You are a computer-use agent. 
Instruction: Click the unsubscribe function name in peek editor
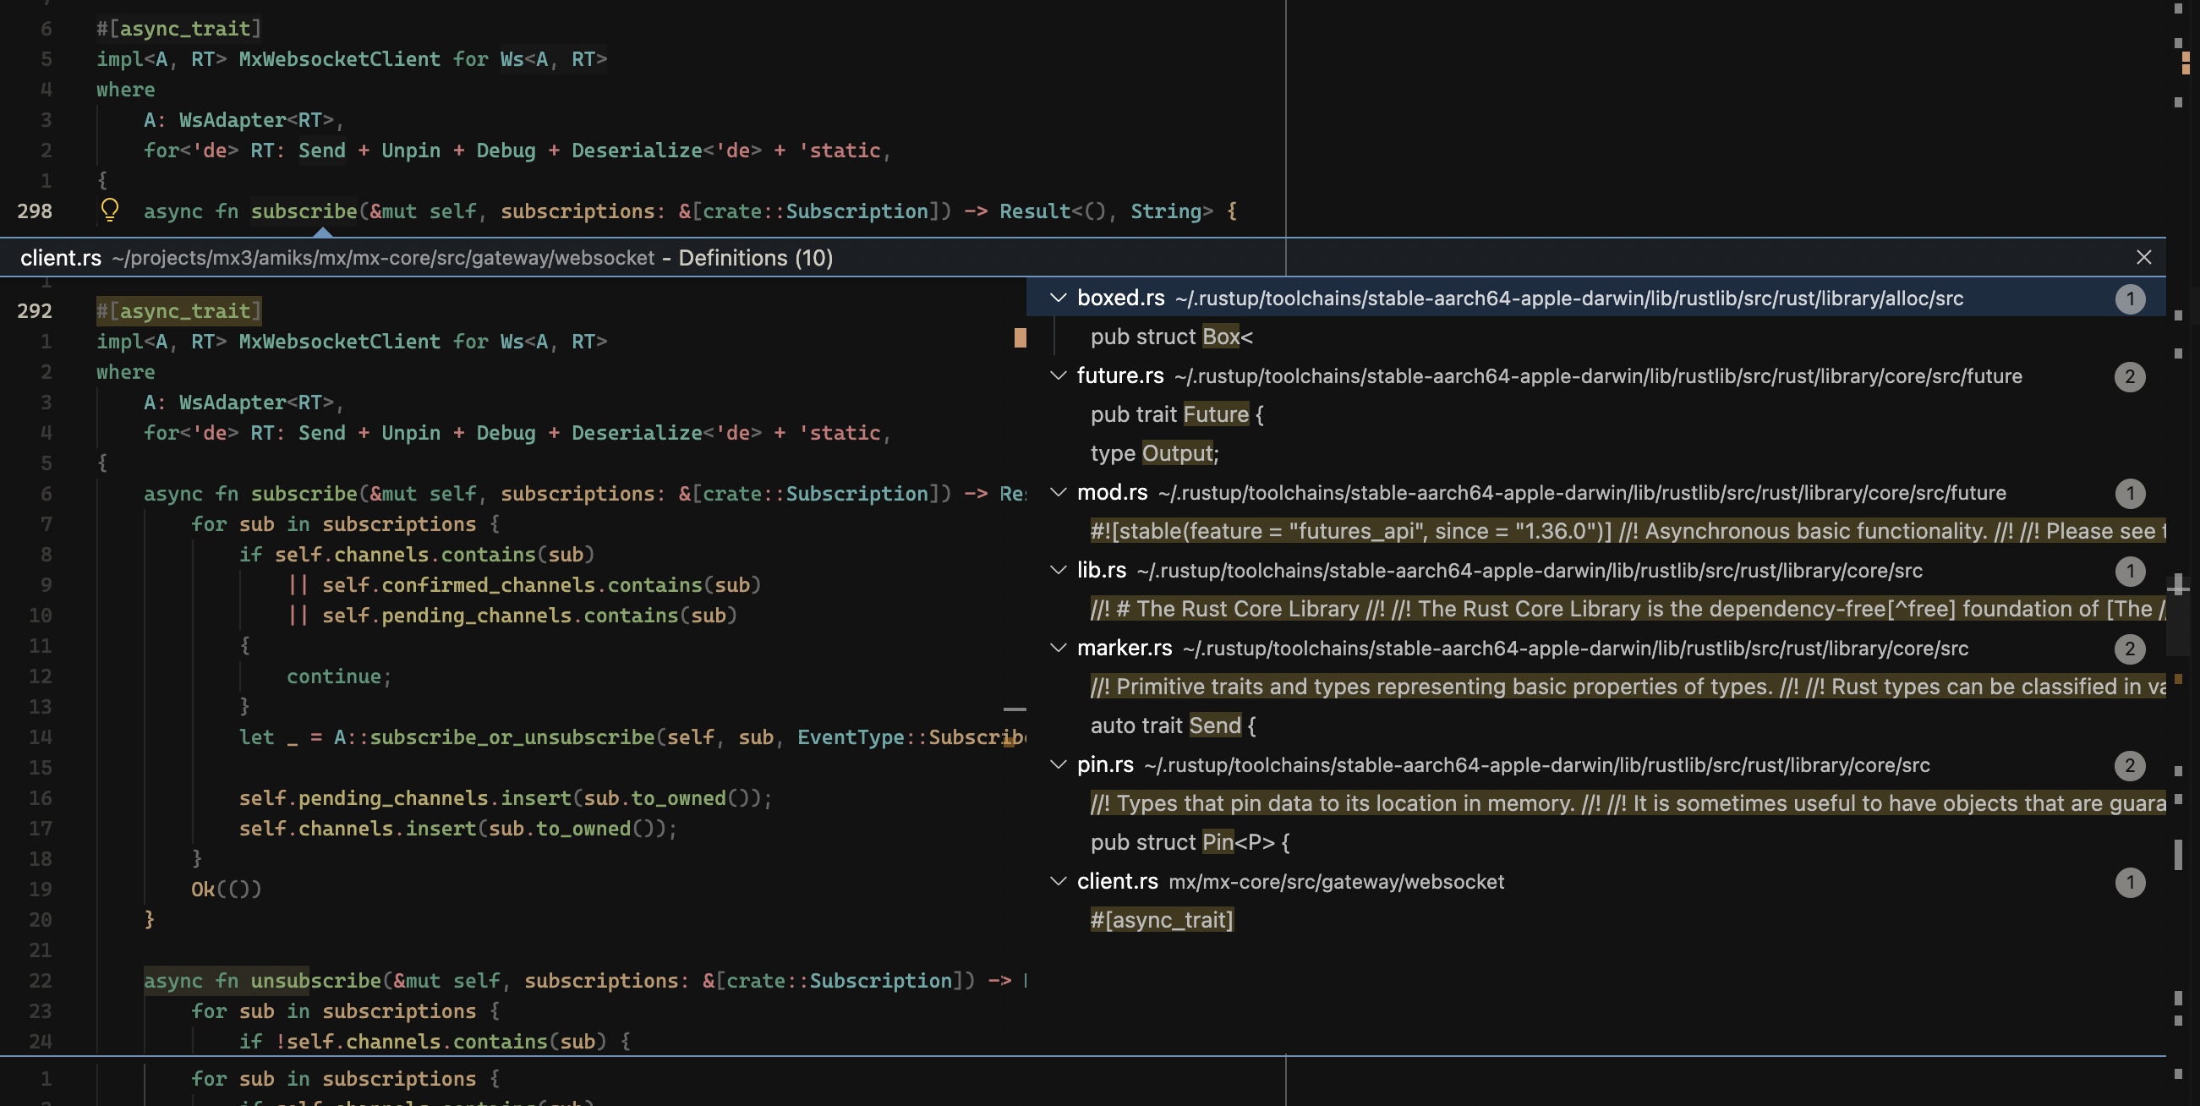tap(315, 982)
